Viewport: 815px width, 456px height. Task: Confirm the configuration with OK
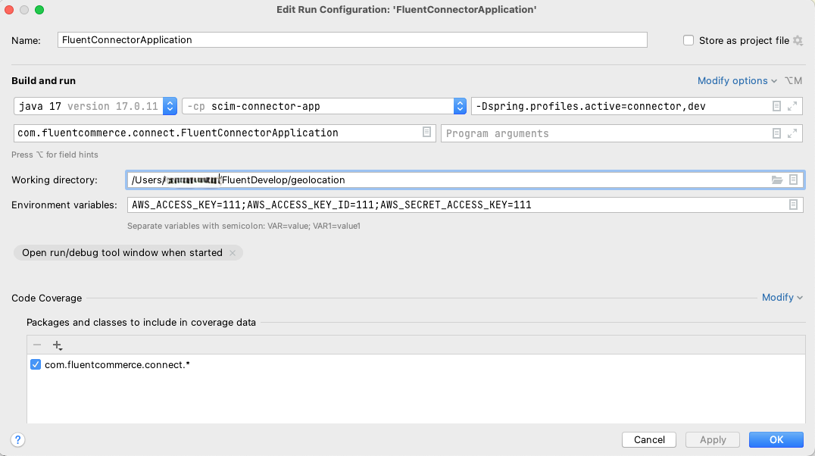coord(776,439)
